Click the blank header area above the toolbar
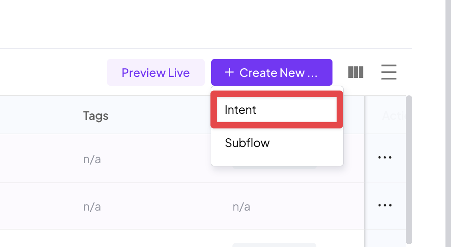 [x=206, y=24]
